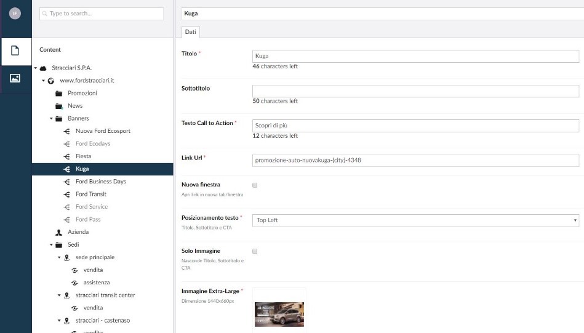Open the Immagine Extra-Large car thumbnail

[279, 315]
